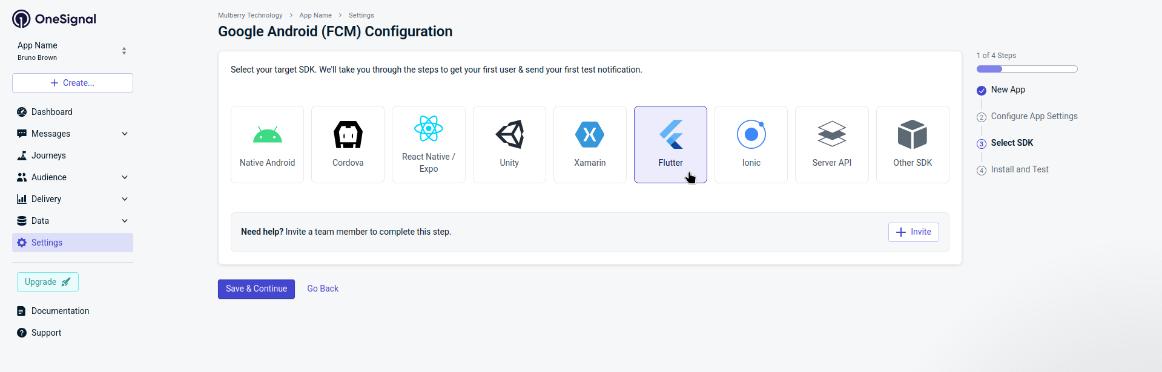Open the App Name switcher arrows
The image size is (1162, 372).
click(124, 51)
